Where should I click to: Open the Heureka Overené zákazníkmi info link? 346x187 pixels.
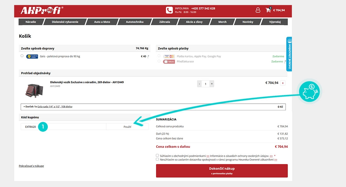click(x=276, y=160)
